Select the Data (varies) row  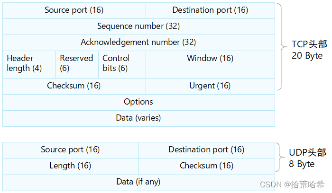click(x=138, y=118)
